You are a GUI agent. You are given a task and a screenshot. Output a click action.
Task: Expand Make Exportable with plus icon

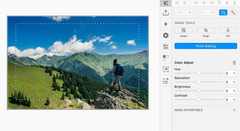(x=234, y=110)
